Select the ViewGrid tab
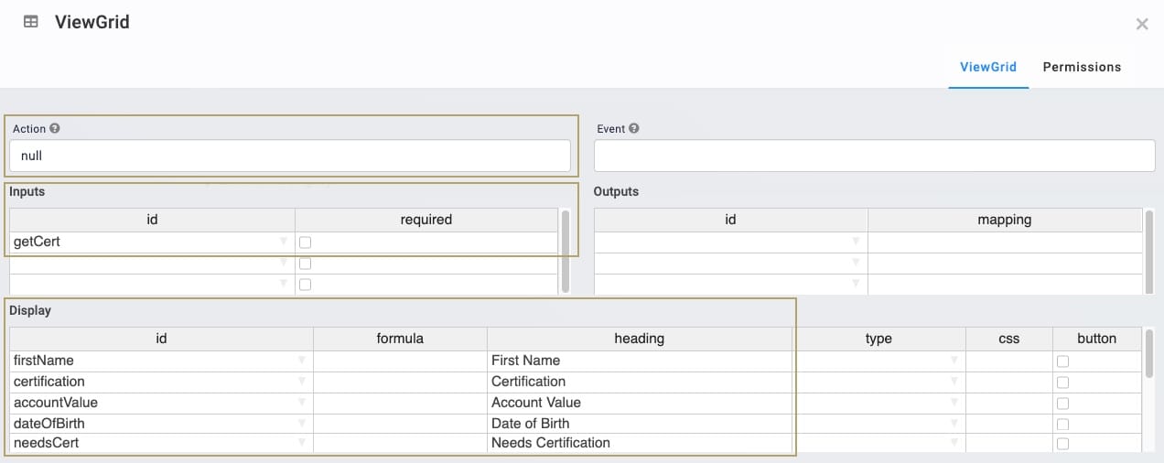Screen dimensions: 1164x463 pyautogui.click(x=988, y=67)
